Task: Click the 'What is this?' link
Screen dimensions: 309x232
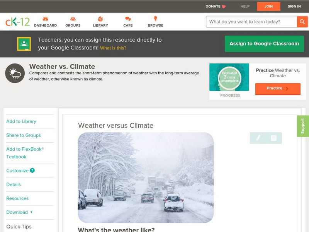Action: [x=113, y=48]
